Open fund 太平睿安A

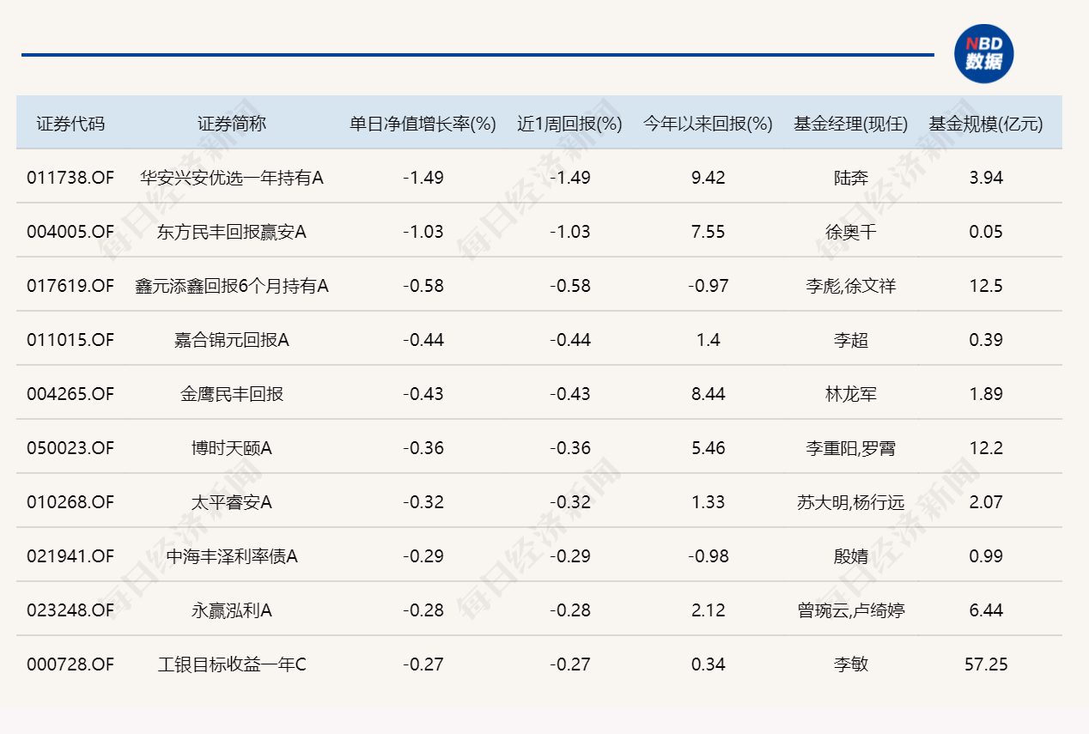(x=232, y=502)
